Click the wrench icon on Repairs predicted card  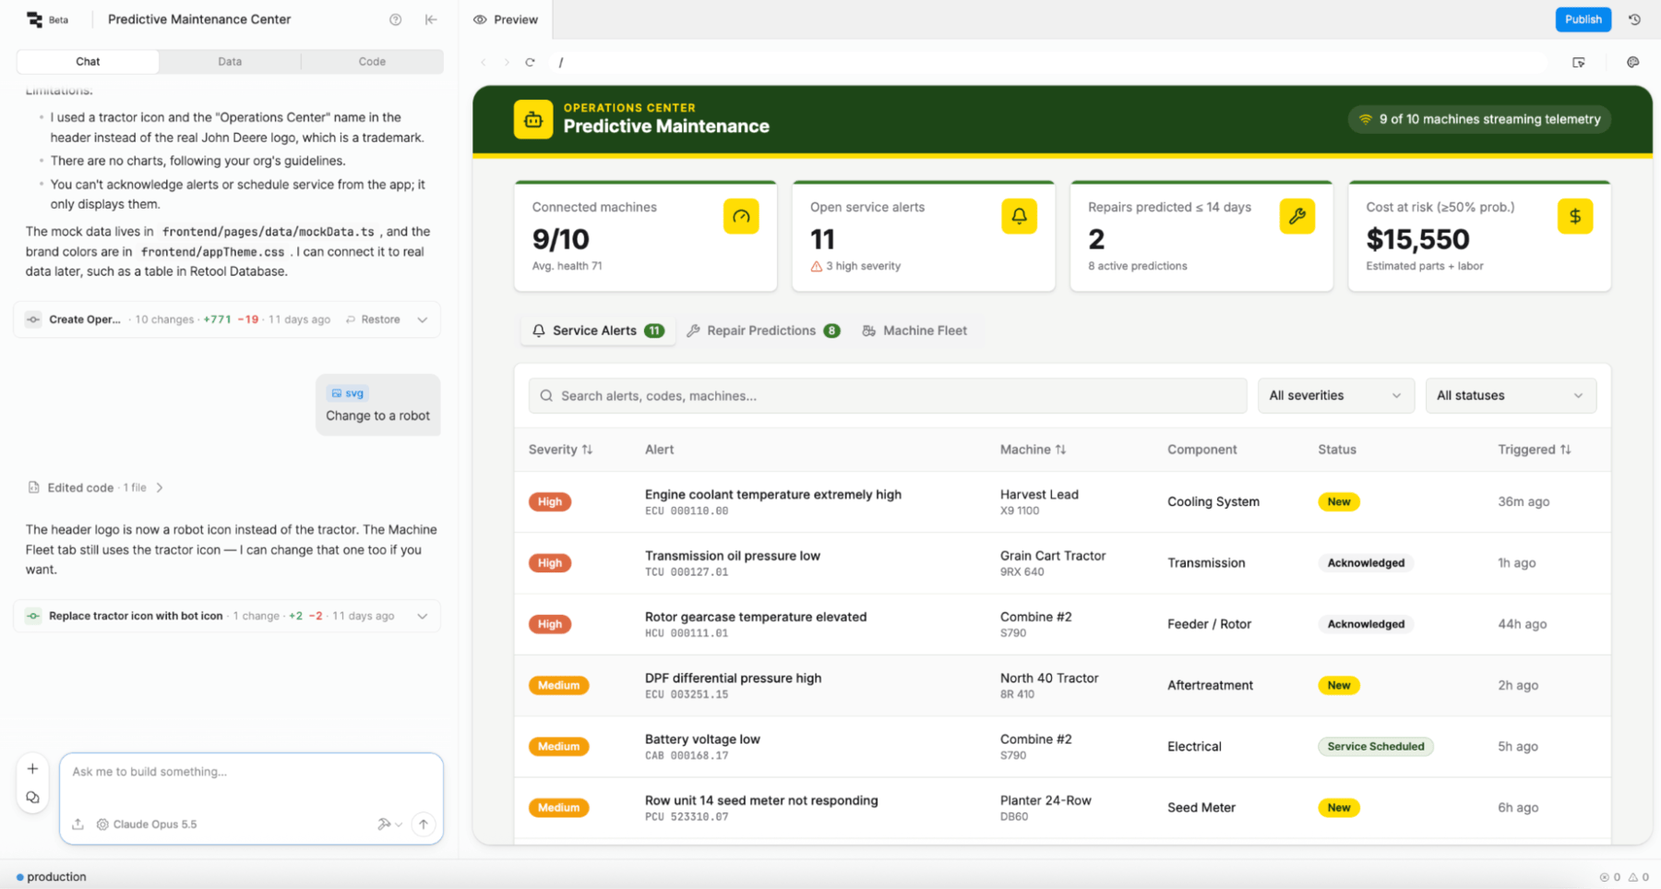[1297, 216]
